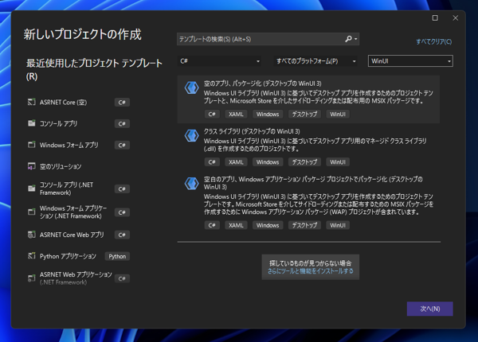
Task: Select recent template ASP.NET Core (空)
Action: coord(79,103)
